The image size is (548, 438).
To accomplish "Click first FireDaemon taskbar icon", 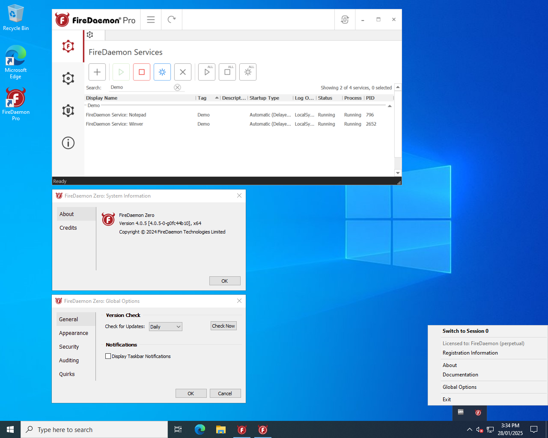I will 242,429.
